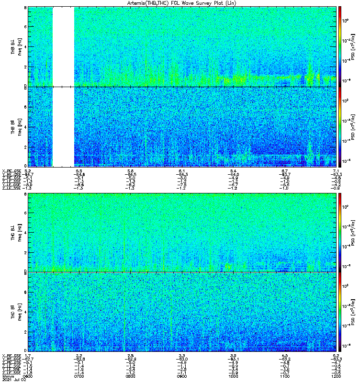Select the 'THB B∥' axis label
This screenshot has height=383, width=359.
point(13,127)
